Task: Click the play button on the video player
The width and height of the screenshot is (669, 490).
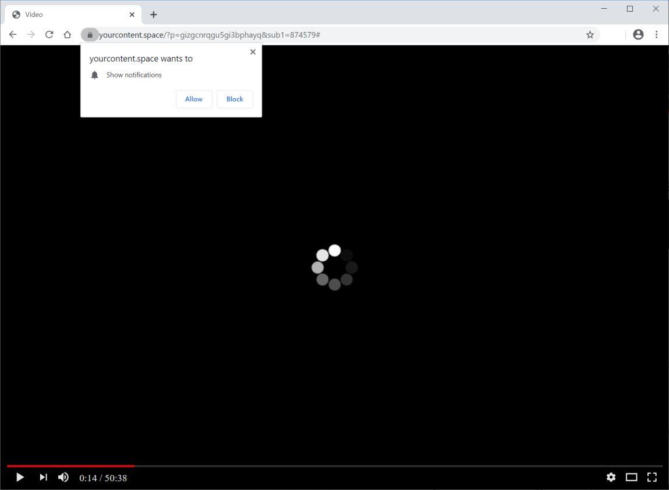Action: [x=20, y=477]
